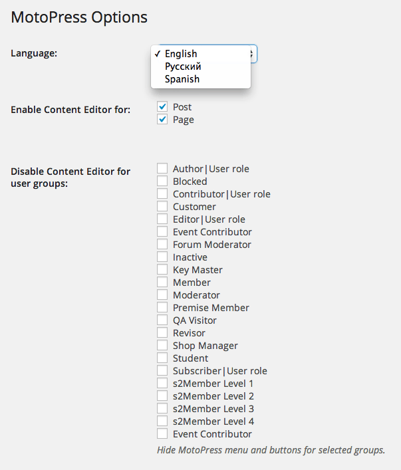This screenshot has height=470, width=401.
Task: Check the Shop Manager checkbox
Action: 162,346
